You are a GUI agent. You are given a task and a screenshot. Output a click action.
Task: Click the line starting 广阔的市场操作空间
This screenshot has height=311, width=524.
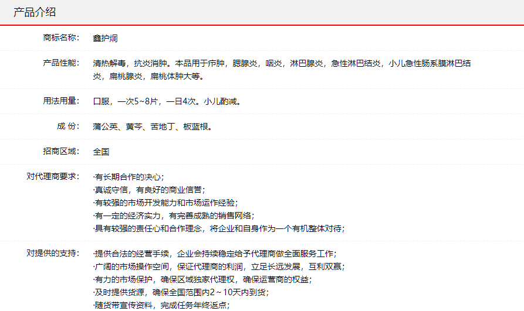coord(219,266)
